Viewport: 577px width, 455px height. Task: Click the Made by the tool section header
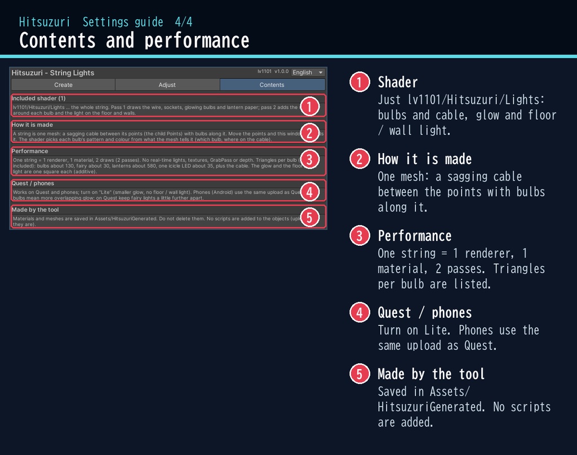coord(35,210)
